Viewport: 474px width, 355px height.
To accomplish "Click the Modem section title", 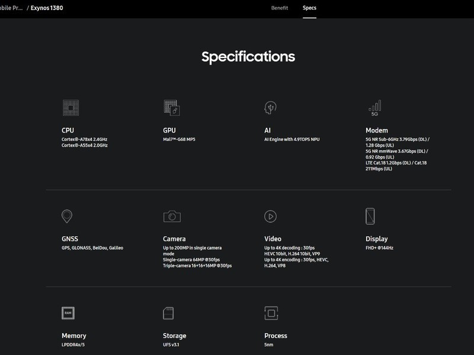I will [x=377, y=130].
